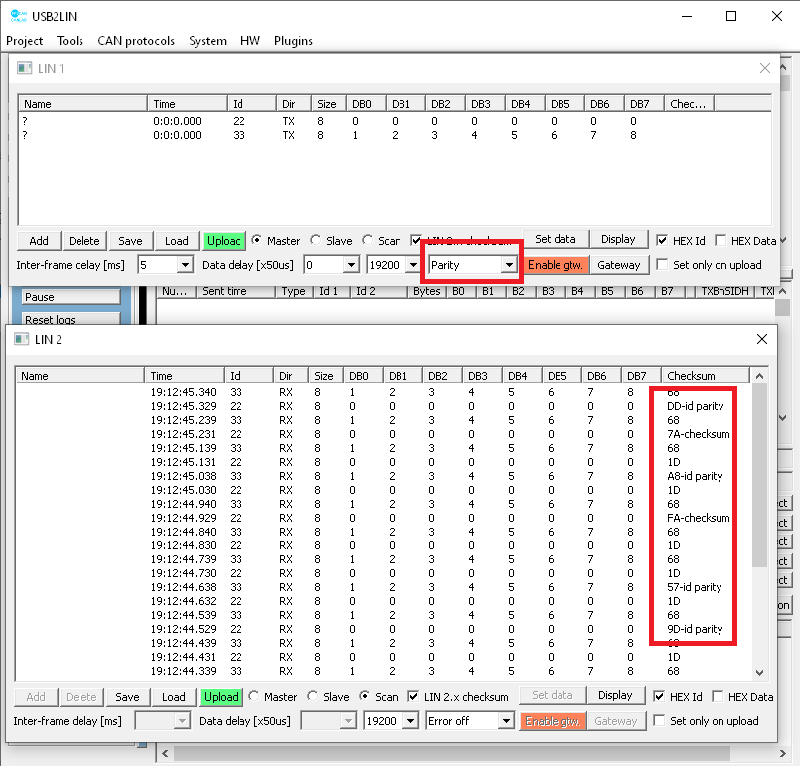Open Inter-frame delay dropdown in LIN 1
The height and width of the screenshot is (766, 800).
(x=185, y=265)
